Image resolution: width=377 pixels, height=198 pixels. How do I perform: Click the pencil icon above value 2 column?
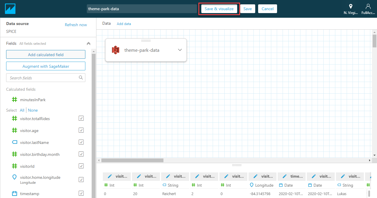point(197,176)
